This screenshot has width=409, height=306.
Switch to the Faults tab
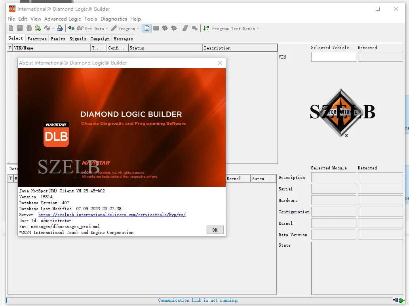tap(58, 39)
